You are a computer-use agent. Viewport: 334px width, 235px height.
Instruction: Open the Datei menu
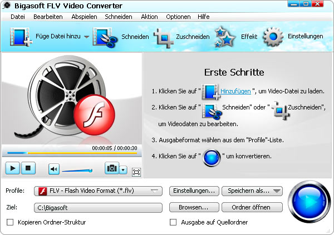tap(18, 17)
